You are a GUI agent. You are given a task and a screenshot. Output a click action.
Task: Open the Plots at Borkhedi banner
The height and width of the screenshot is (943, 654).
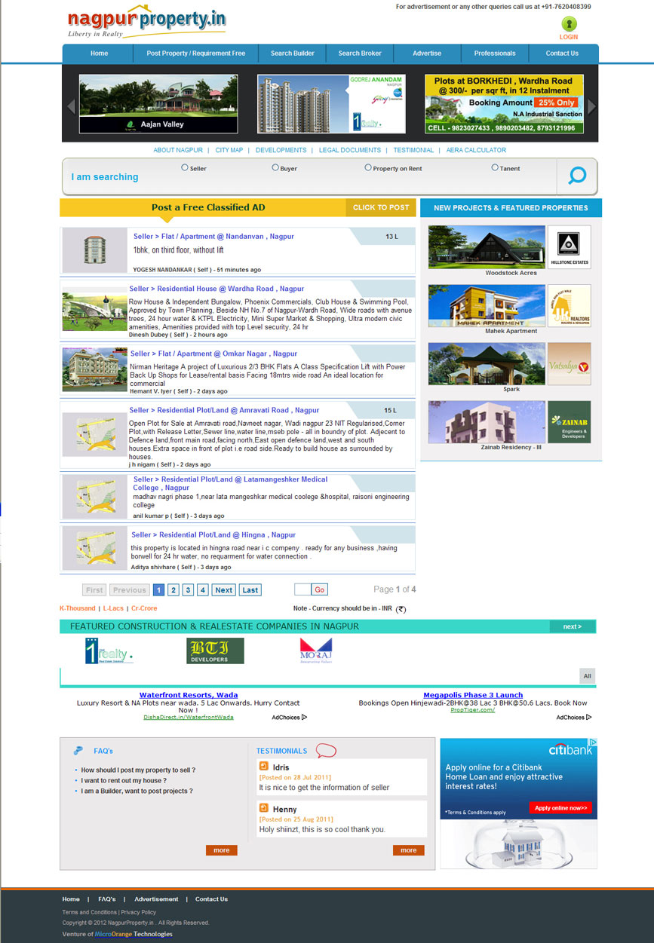(x=505, y=104)
